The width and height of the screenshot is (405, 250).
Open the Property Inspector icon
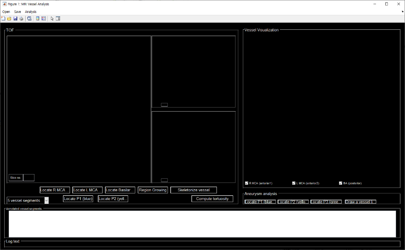click(x=58, y=18)
